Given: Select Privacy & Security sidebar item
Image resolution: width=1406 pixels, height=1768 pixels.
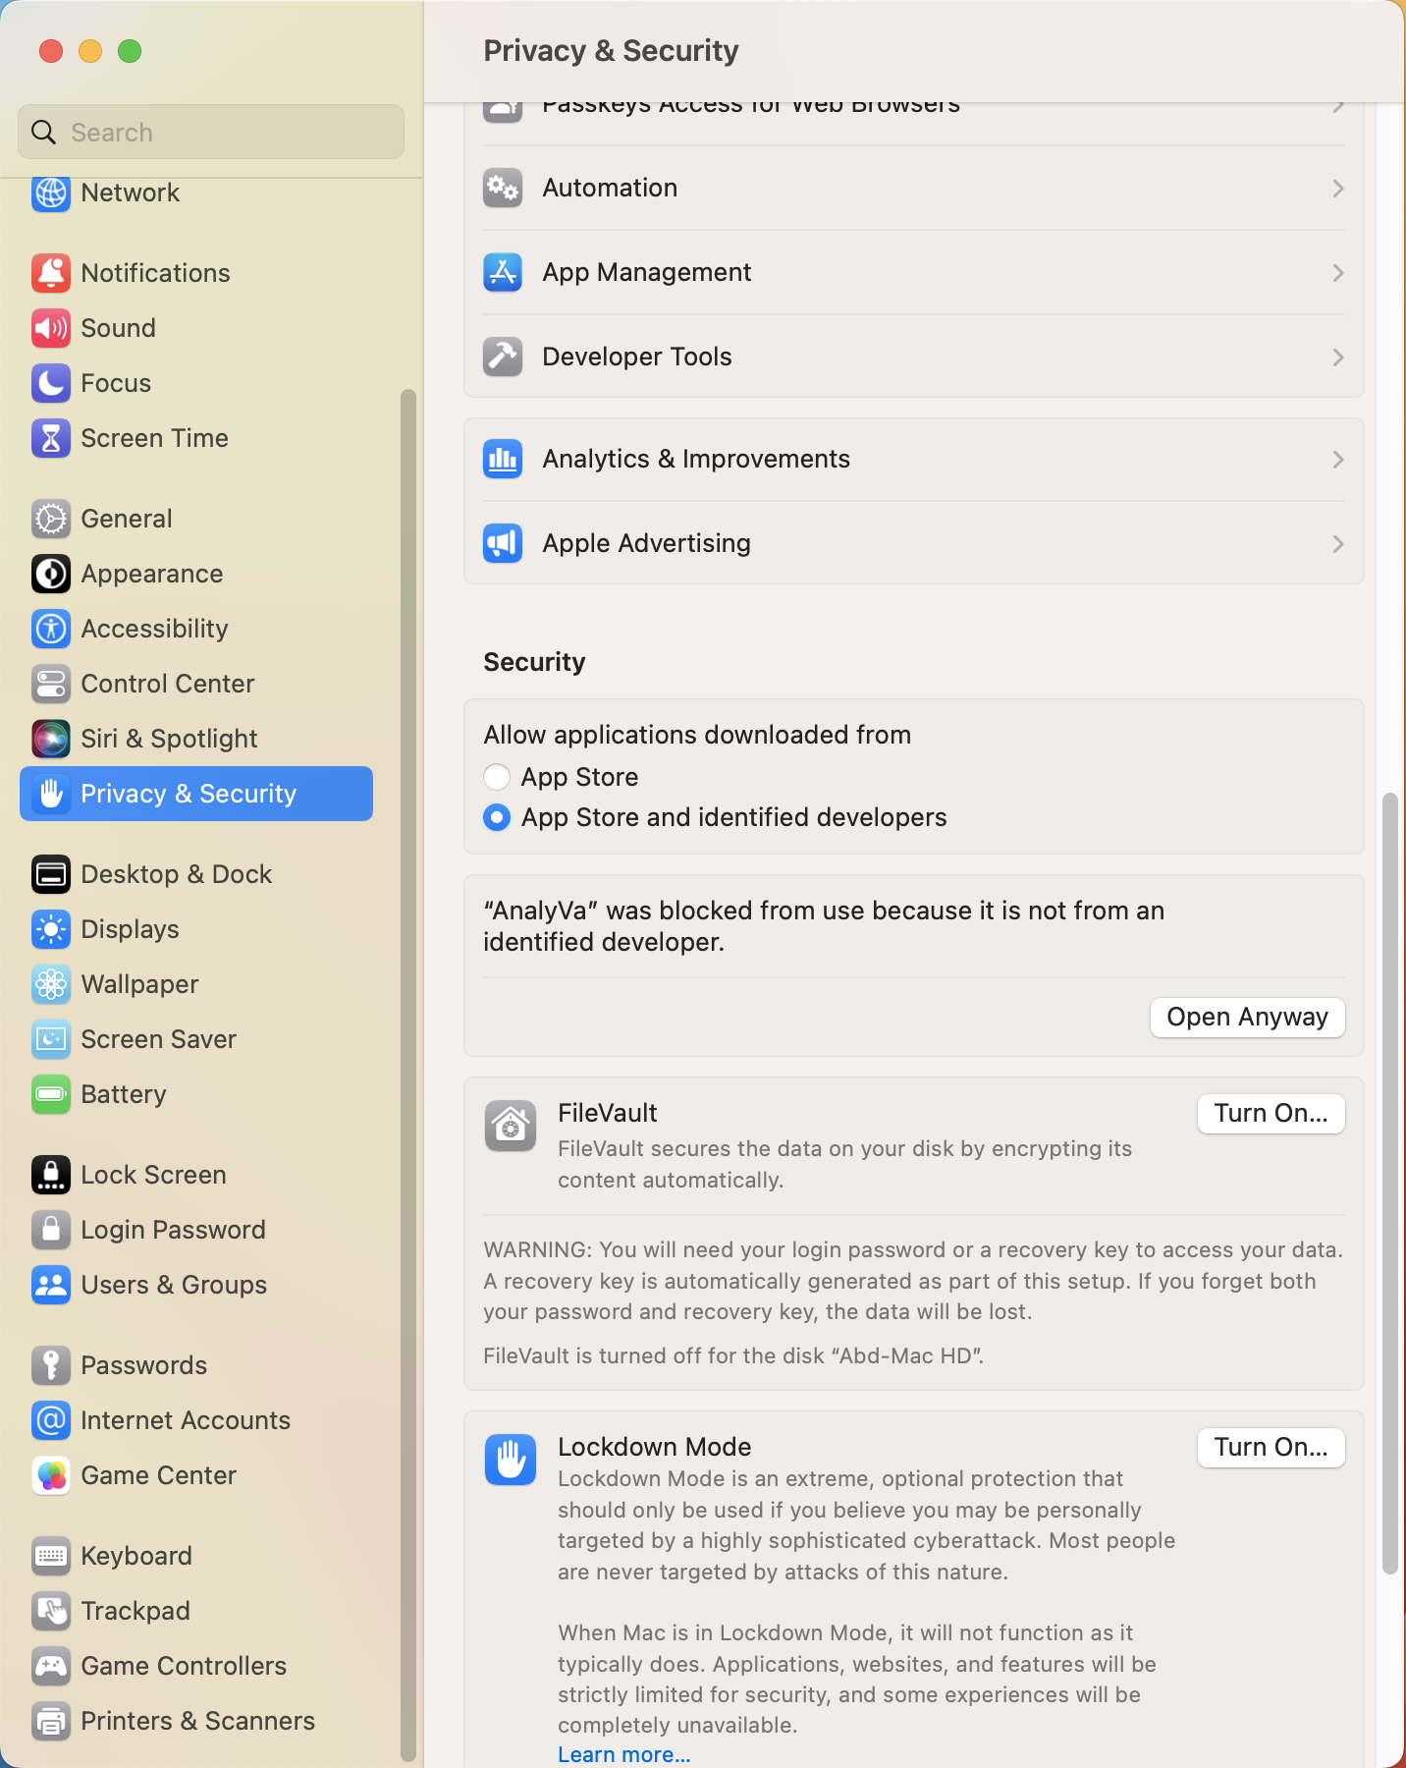Looking at the screenshot, I should (x=196, y=794).
